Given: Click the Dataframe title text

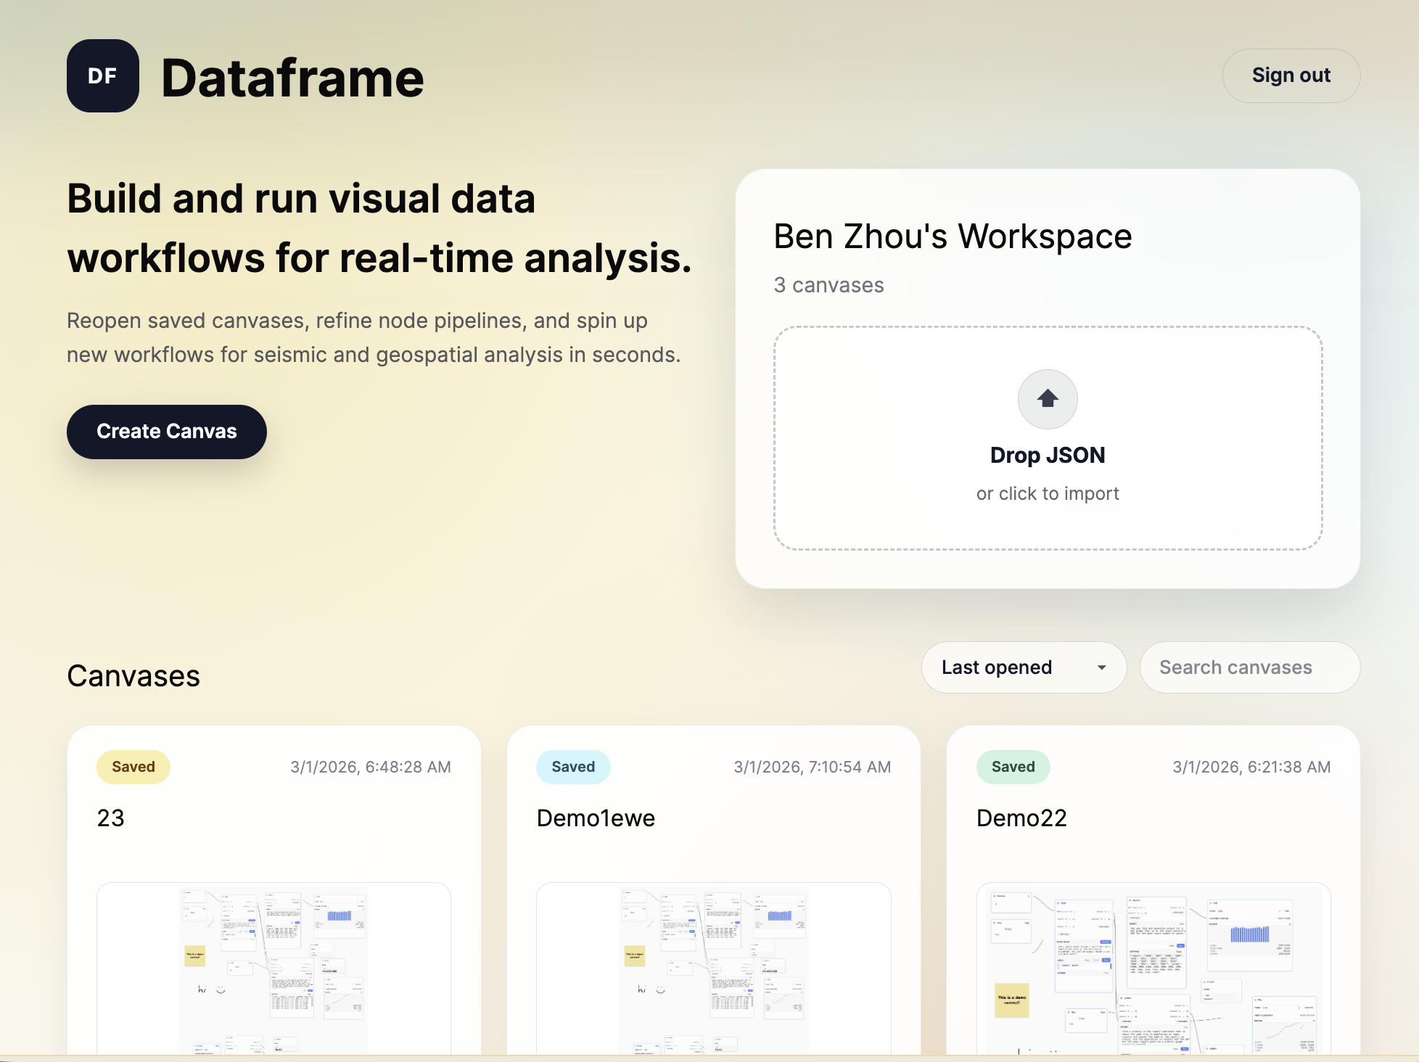Looking at the screenshot, I should [x=292, y=78].
